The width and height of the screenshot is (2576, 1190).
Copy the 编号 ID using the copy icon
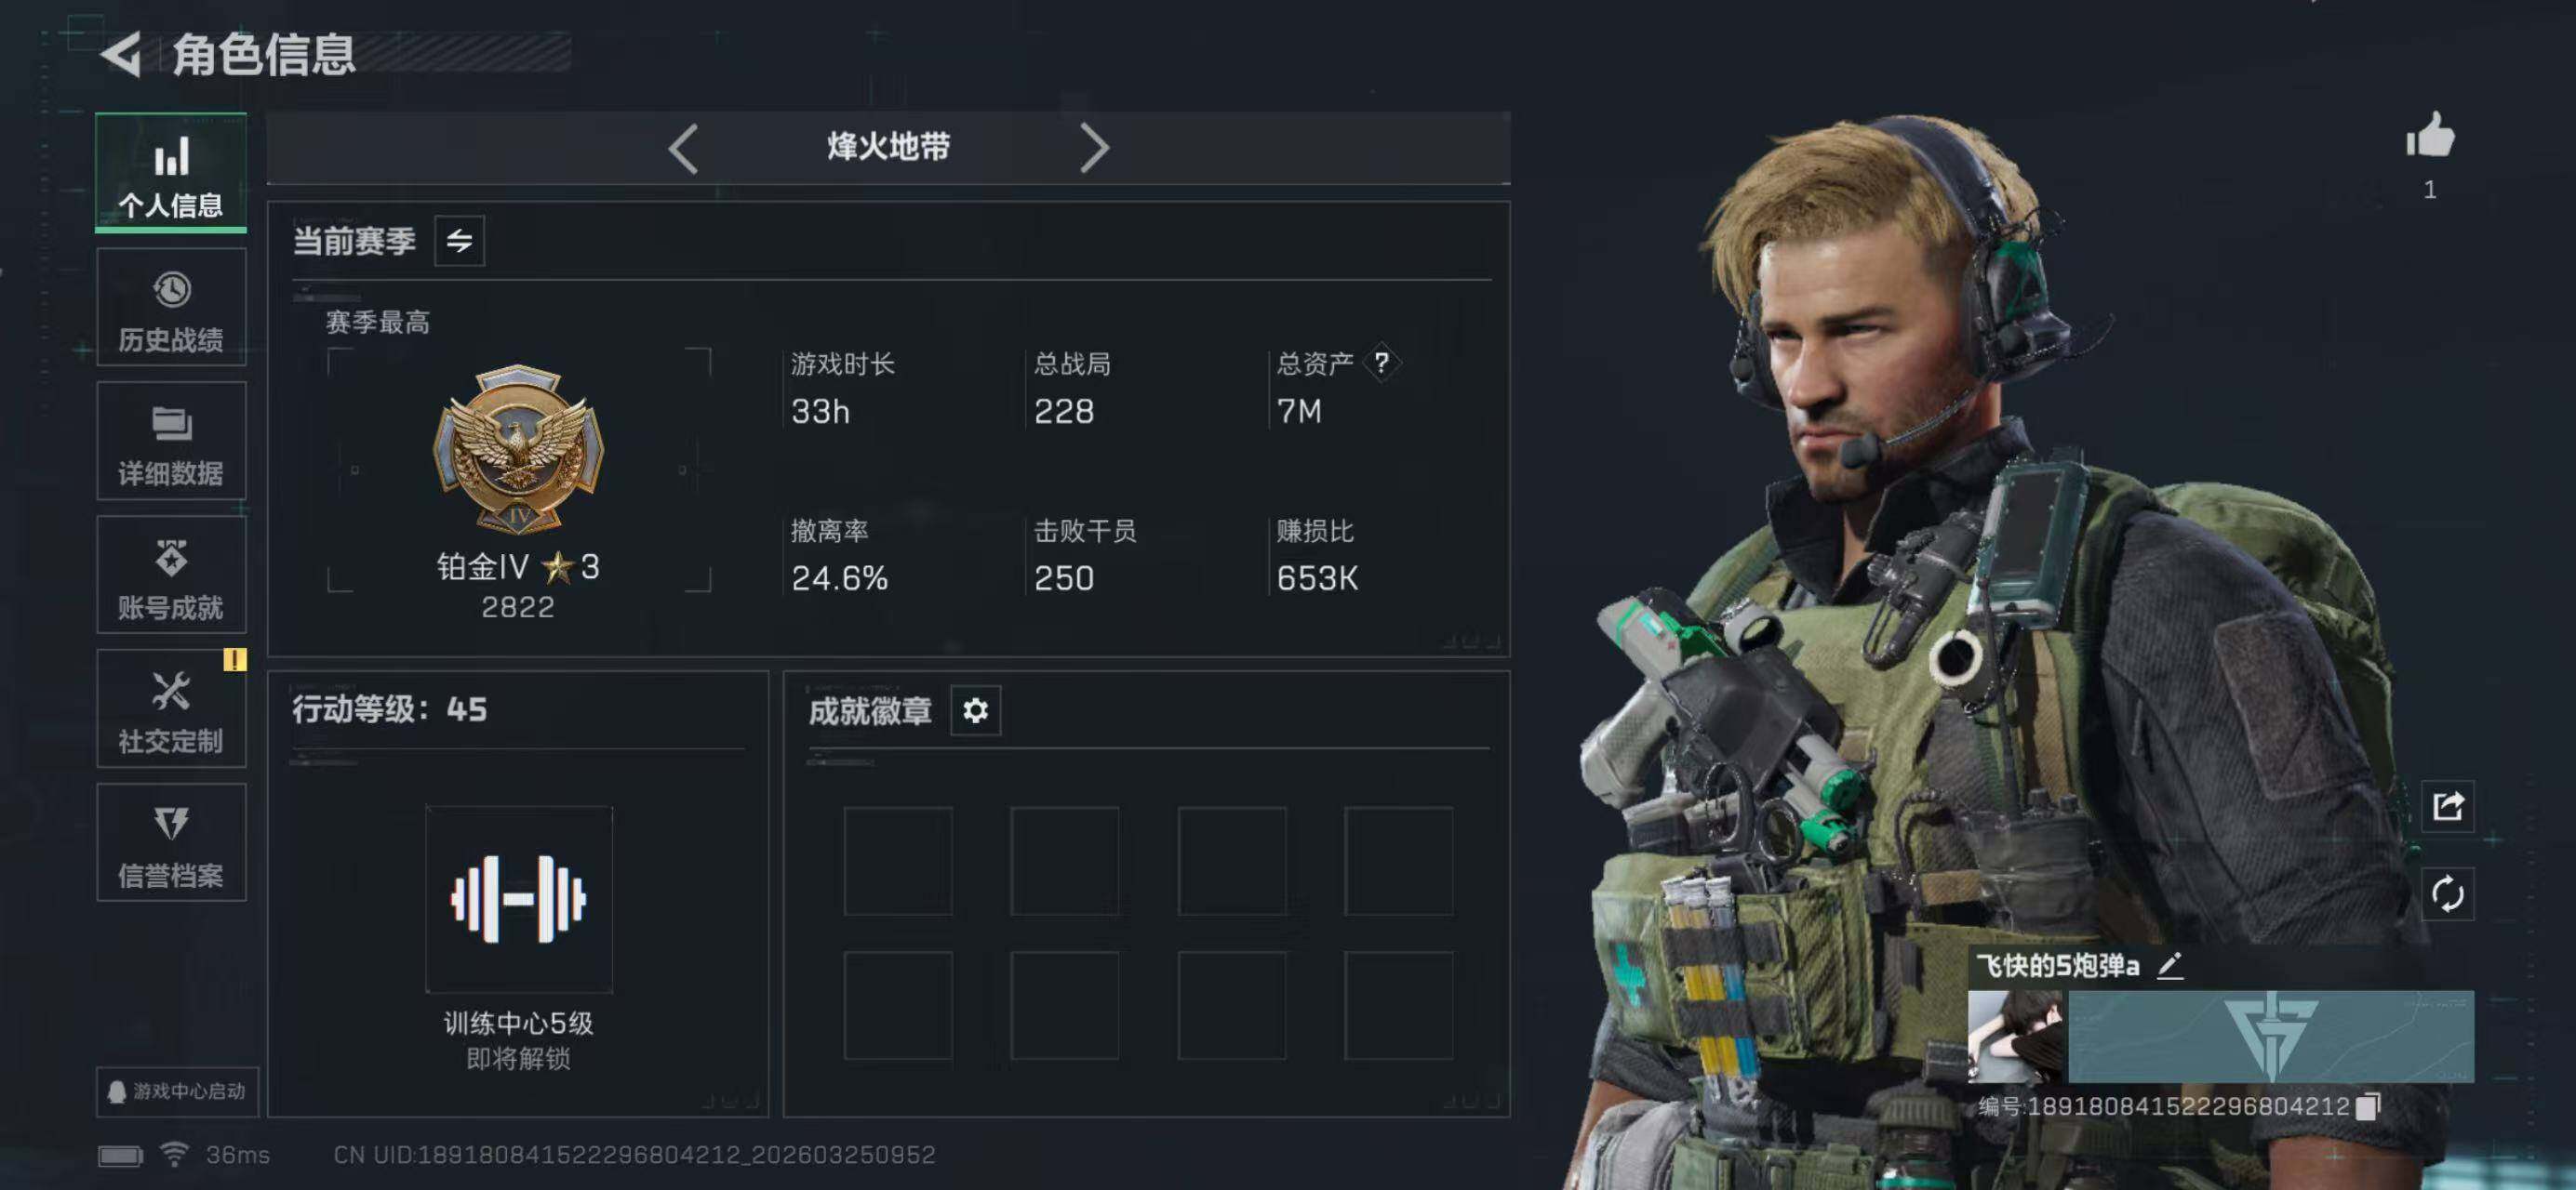(2367, 1106)
